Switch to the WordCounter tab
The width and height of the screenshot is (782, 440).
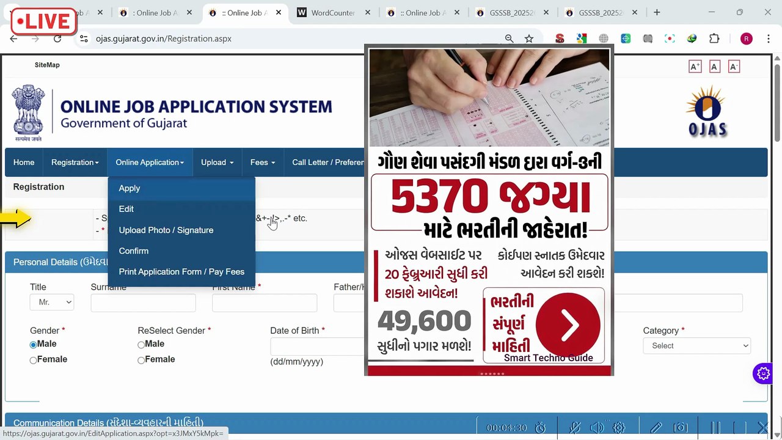point(333,12)
